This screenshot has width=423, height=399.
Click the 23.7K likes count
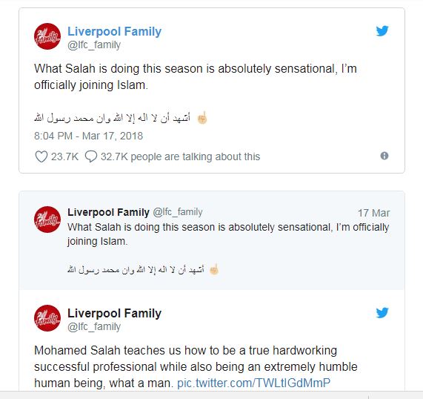click(x=64, y=156)
